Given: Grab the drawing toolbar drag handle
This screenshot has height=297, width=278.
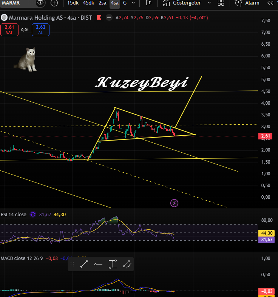Looking at the screenshot, I should pos(72,264).
